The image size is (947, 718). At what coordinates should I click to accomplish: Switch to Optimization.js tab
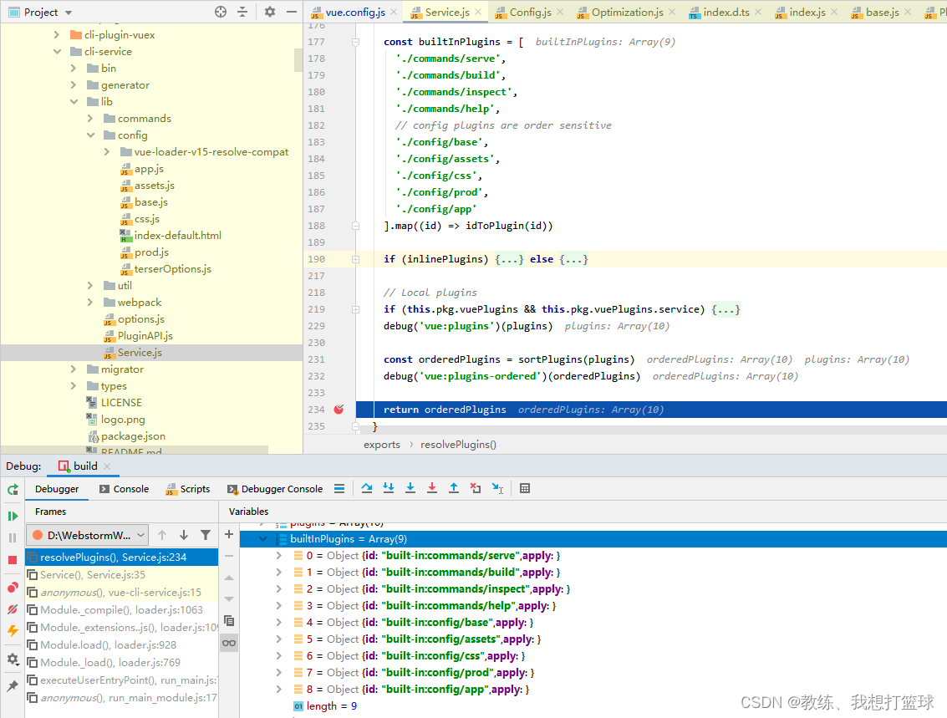click(x=627, y=12)
